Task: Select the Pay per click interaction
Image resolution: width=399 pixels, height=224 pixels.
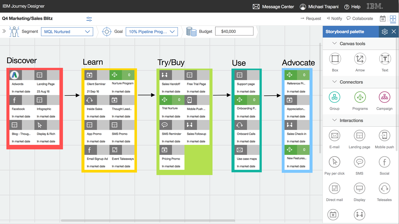Action: [x=335, y=162]
